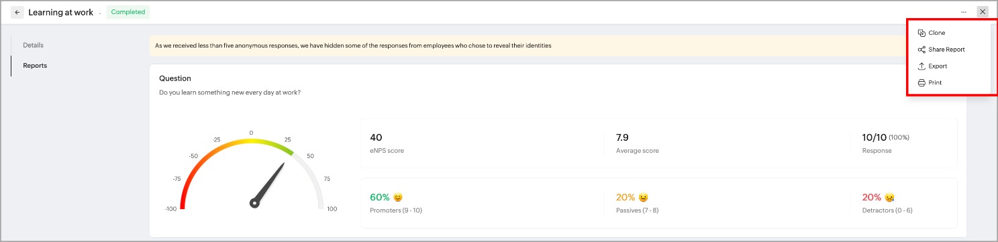Click the back arrow beside Learning at work
998x242 pixels.
click(x=17, y=12)
